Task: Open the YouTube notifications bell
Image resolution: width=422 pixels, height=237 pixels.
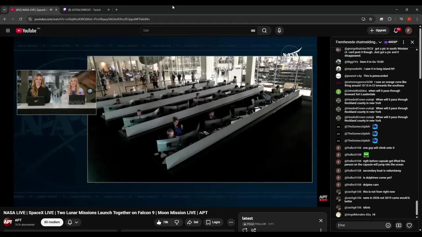Action: pyautogui.click(x=396, y=31)
